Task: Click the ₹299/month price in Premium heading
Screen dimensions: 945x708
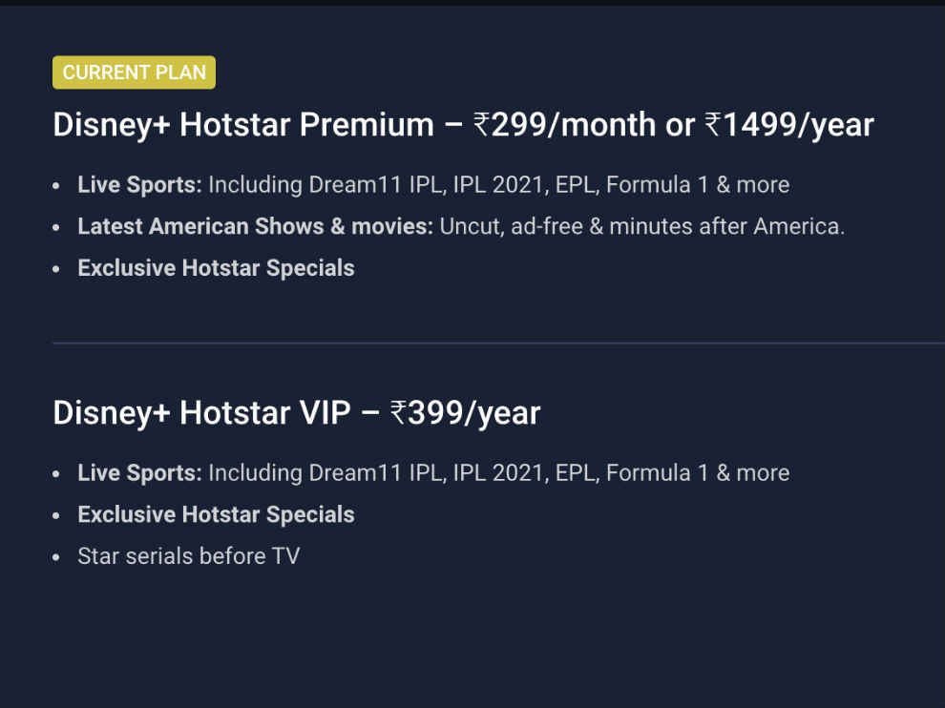Action: (x=564, y=125)
